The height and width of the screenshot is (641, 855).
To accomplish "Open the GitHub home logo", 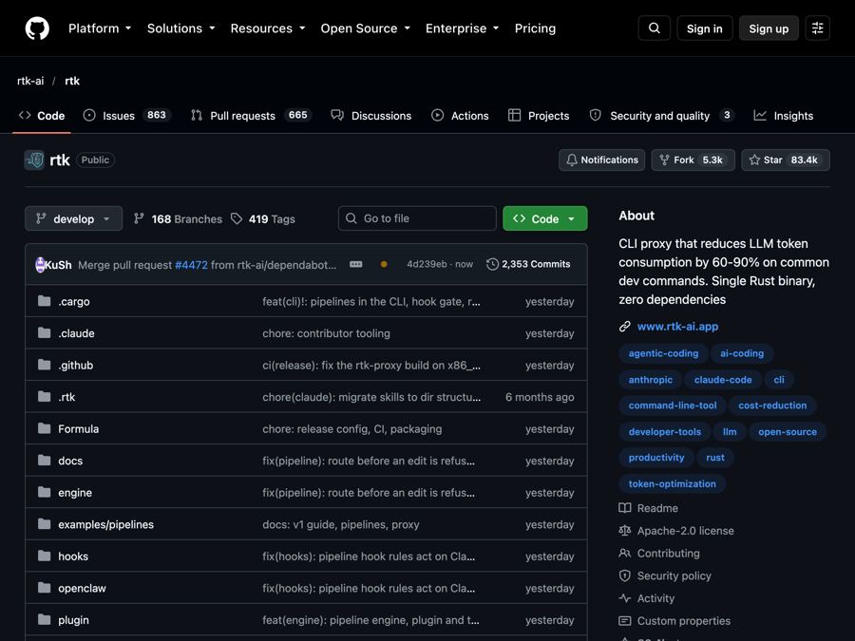I will [37, 28].
